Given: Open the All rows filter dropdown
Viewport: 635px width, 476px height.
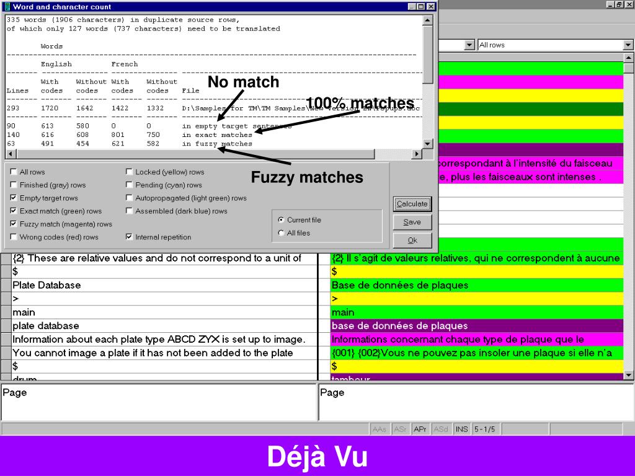Looking at the screenshot, I should (628, 45).
